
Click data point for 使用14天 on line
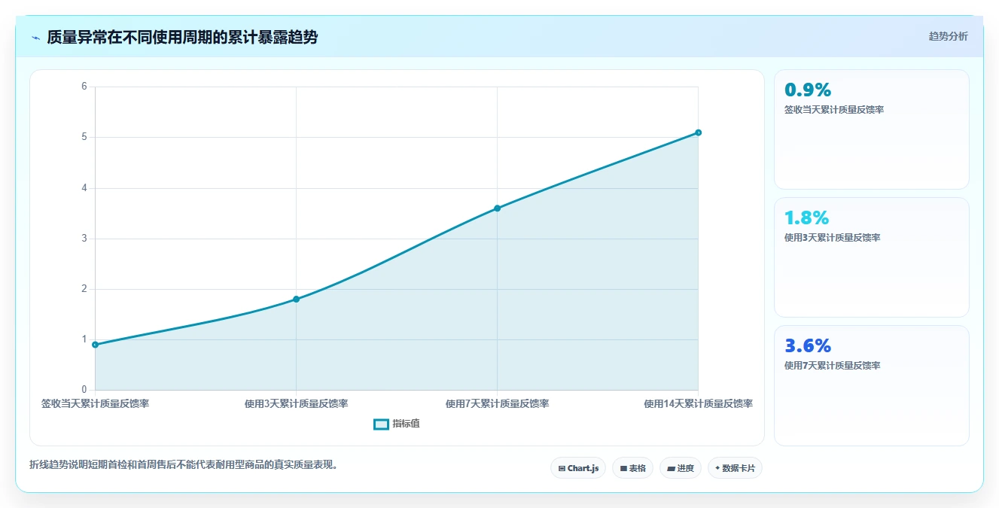coord(699,132)
